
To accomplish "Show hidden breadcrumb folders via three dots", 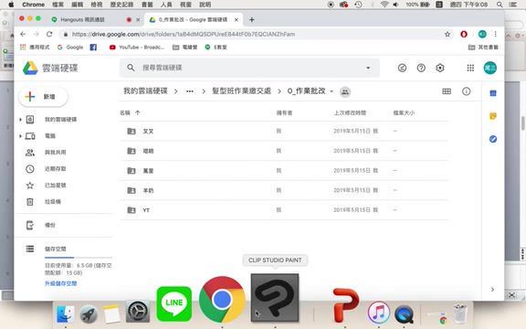I will (x=190, y=91).
